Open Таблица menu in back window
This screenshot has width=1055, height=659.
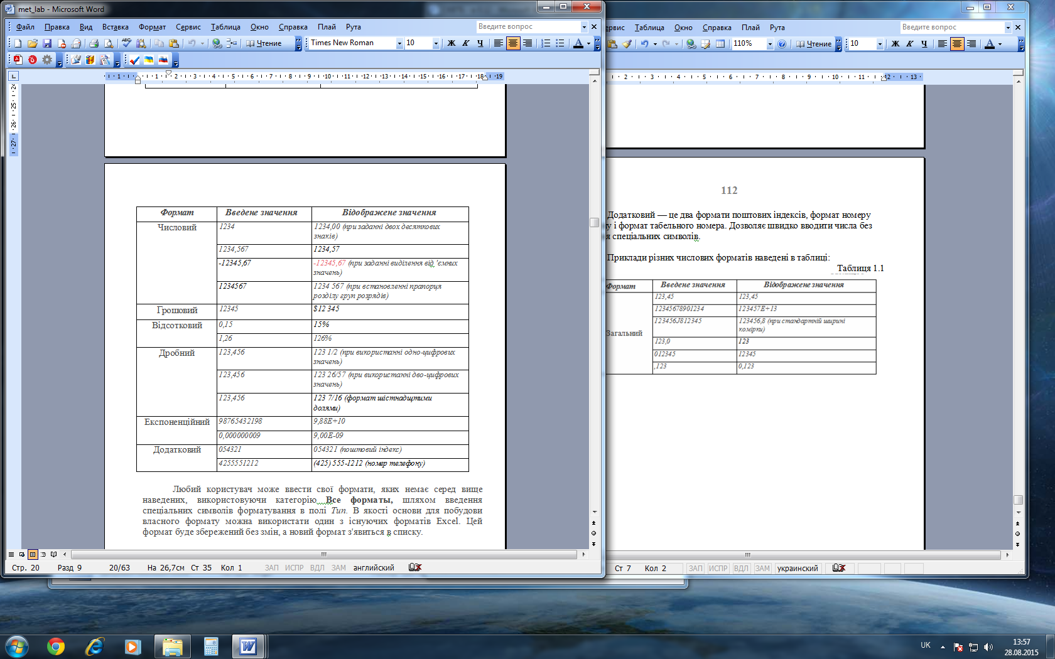[649, 28]
